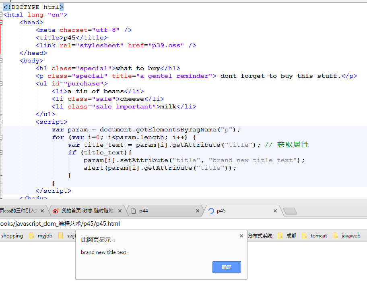Click the setAttribute("title", ...) code line

194,160
